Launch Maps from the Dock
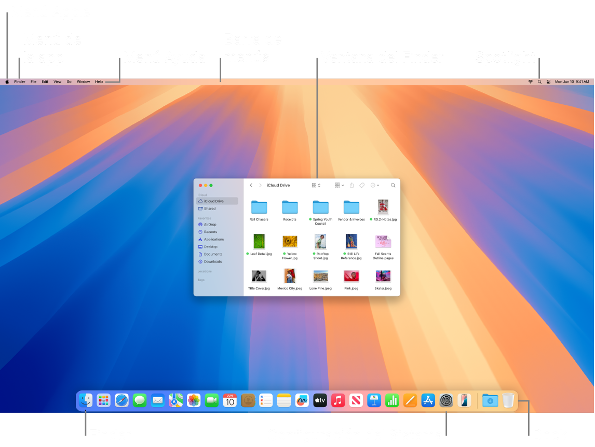This screenshot has width=595, height=447. click(x=175, y=400)
